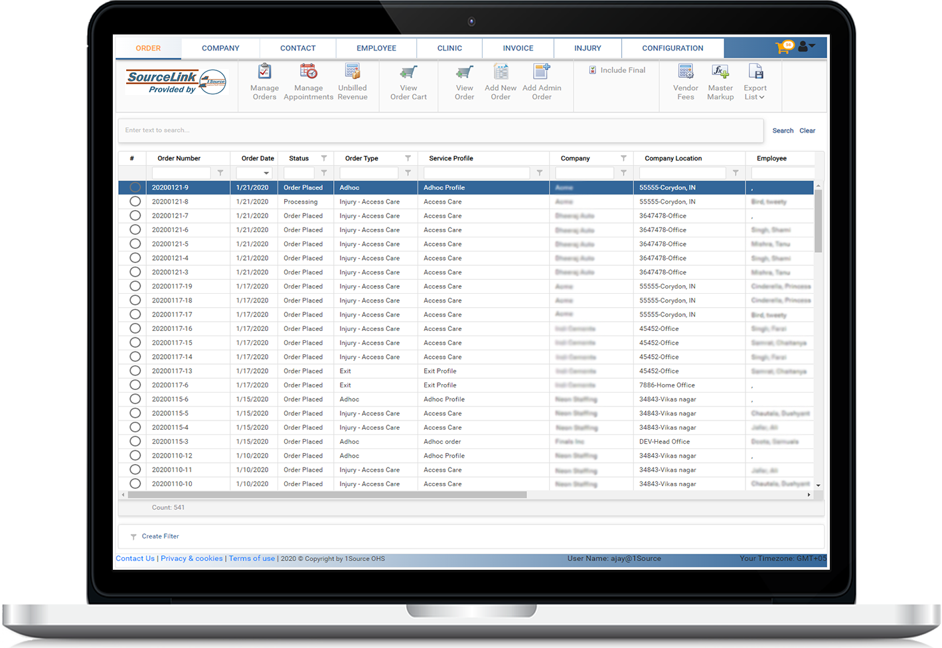Toggle the Include Final checkbox
This screenshot has width=942, height=648.
593,70
